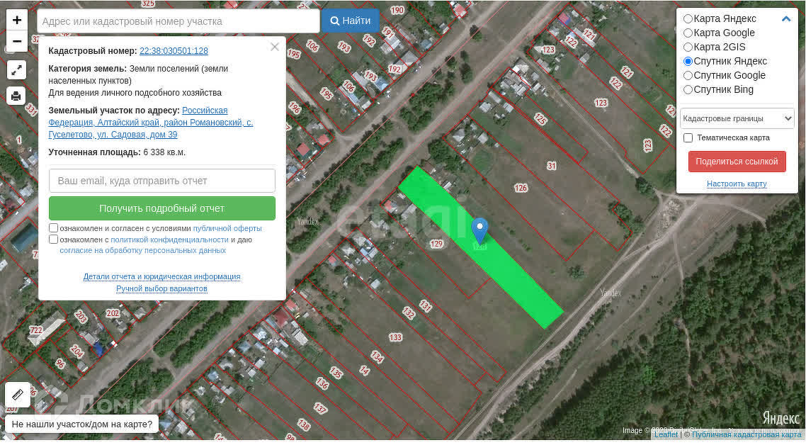Select parcel labeled 131 on map
Viewport: 806px width, 445px height.
[425, 306]
